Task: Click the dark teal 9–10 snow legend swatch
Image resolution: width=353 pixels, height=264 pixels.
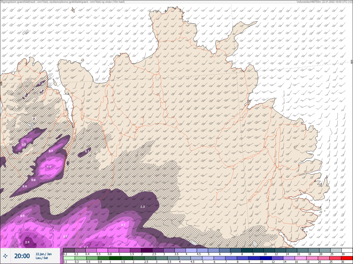Action: (258, 250)
